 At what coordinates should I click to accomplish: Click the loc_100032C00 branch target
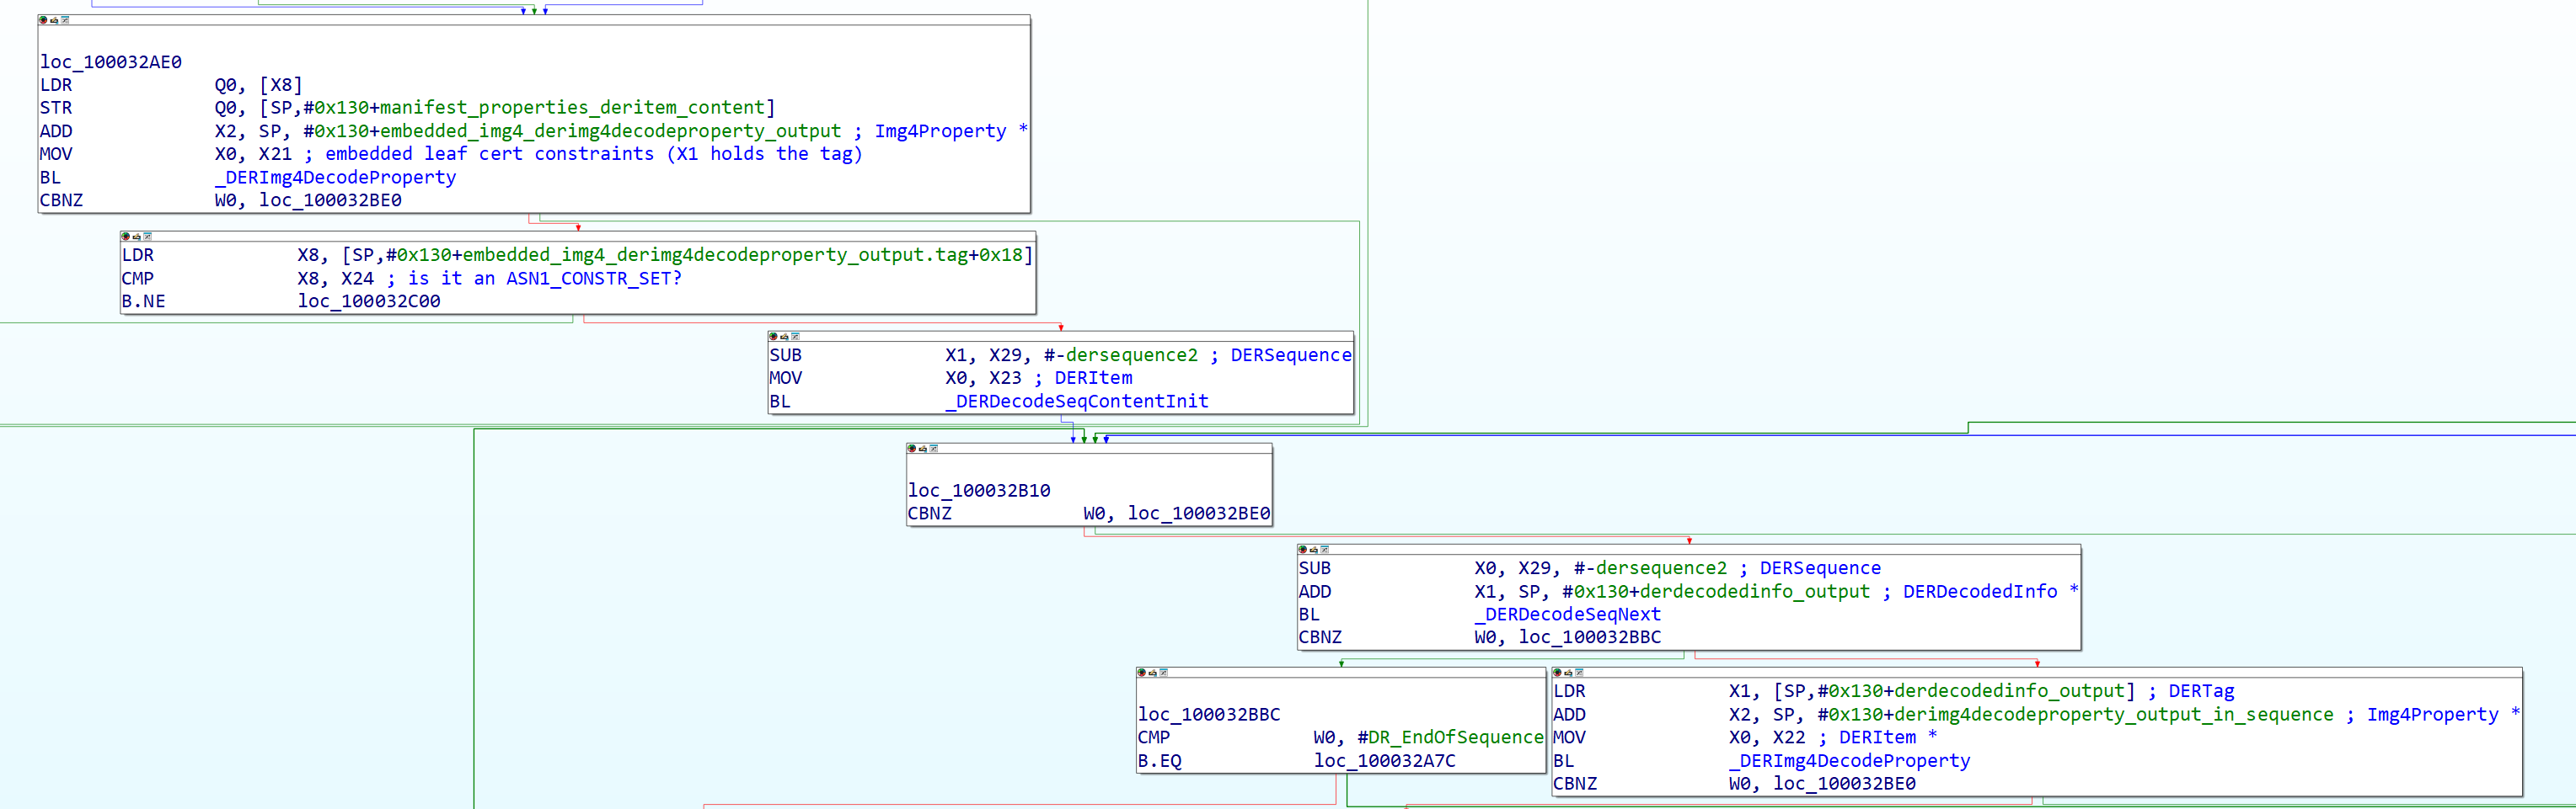pyautogui.click(x=368, y=301)
